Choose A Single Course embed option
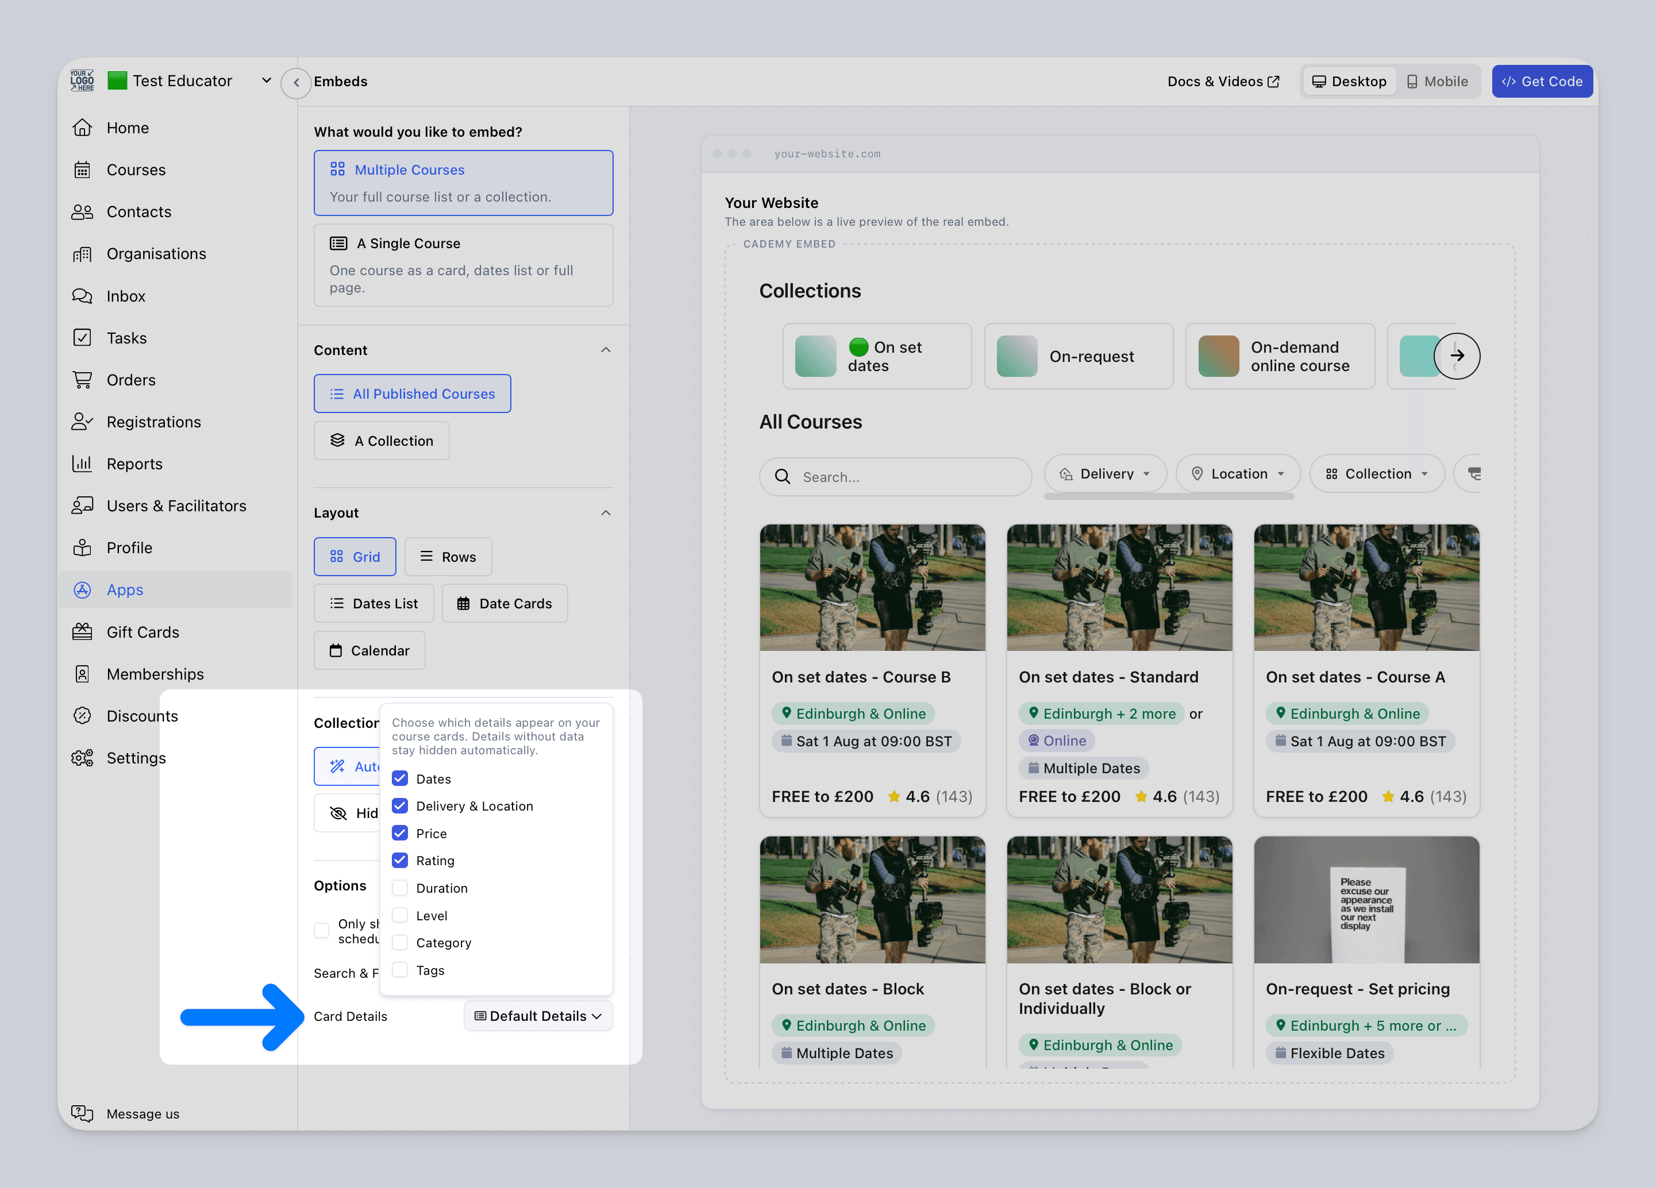 (x=463, y=265)
